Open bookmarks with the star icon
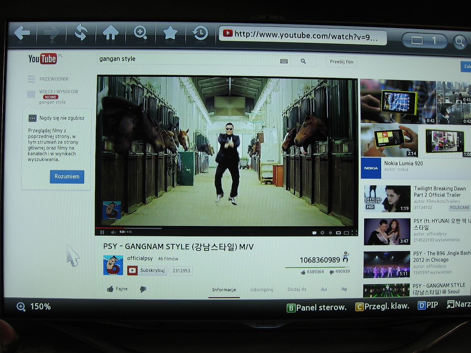Image resolution: width=471 pixels, height=353 pixels. [x=170, y=33]
